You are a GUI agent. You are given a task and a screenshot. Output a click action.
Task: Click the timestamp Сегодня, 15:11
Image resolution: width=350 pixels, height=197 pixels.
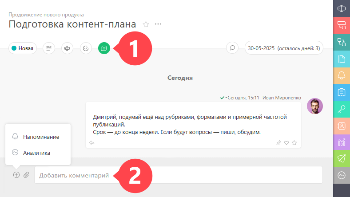(243, 98)
